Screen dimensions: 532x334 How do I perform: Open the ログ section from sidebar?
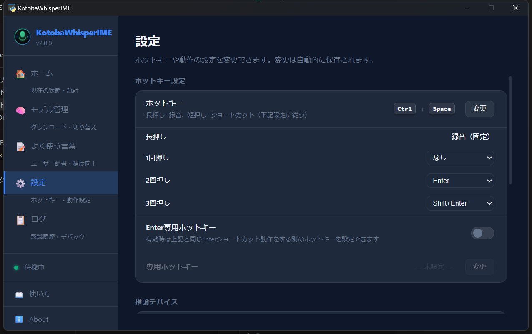point(38,218)
